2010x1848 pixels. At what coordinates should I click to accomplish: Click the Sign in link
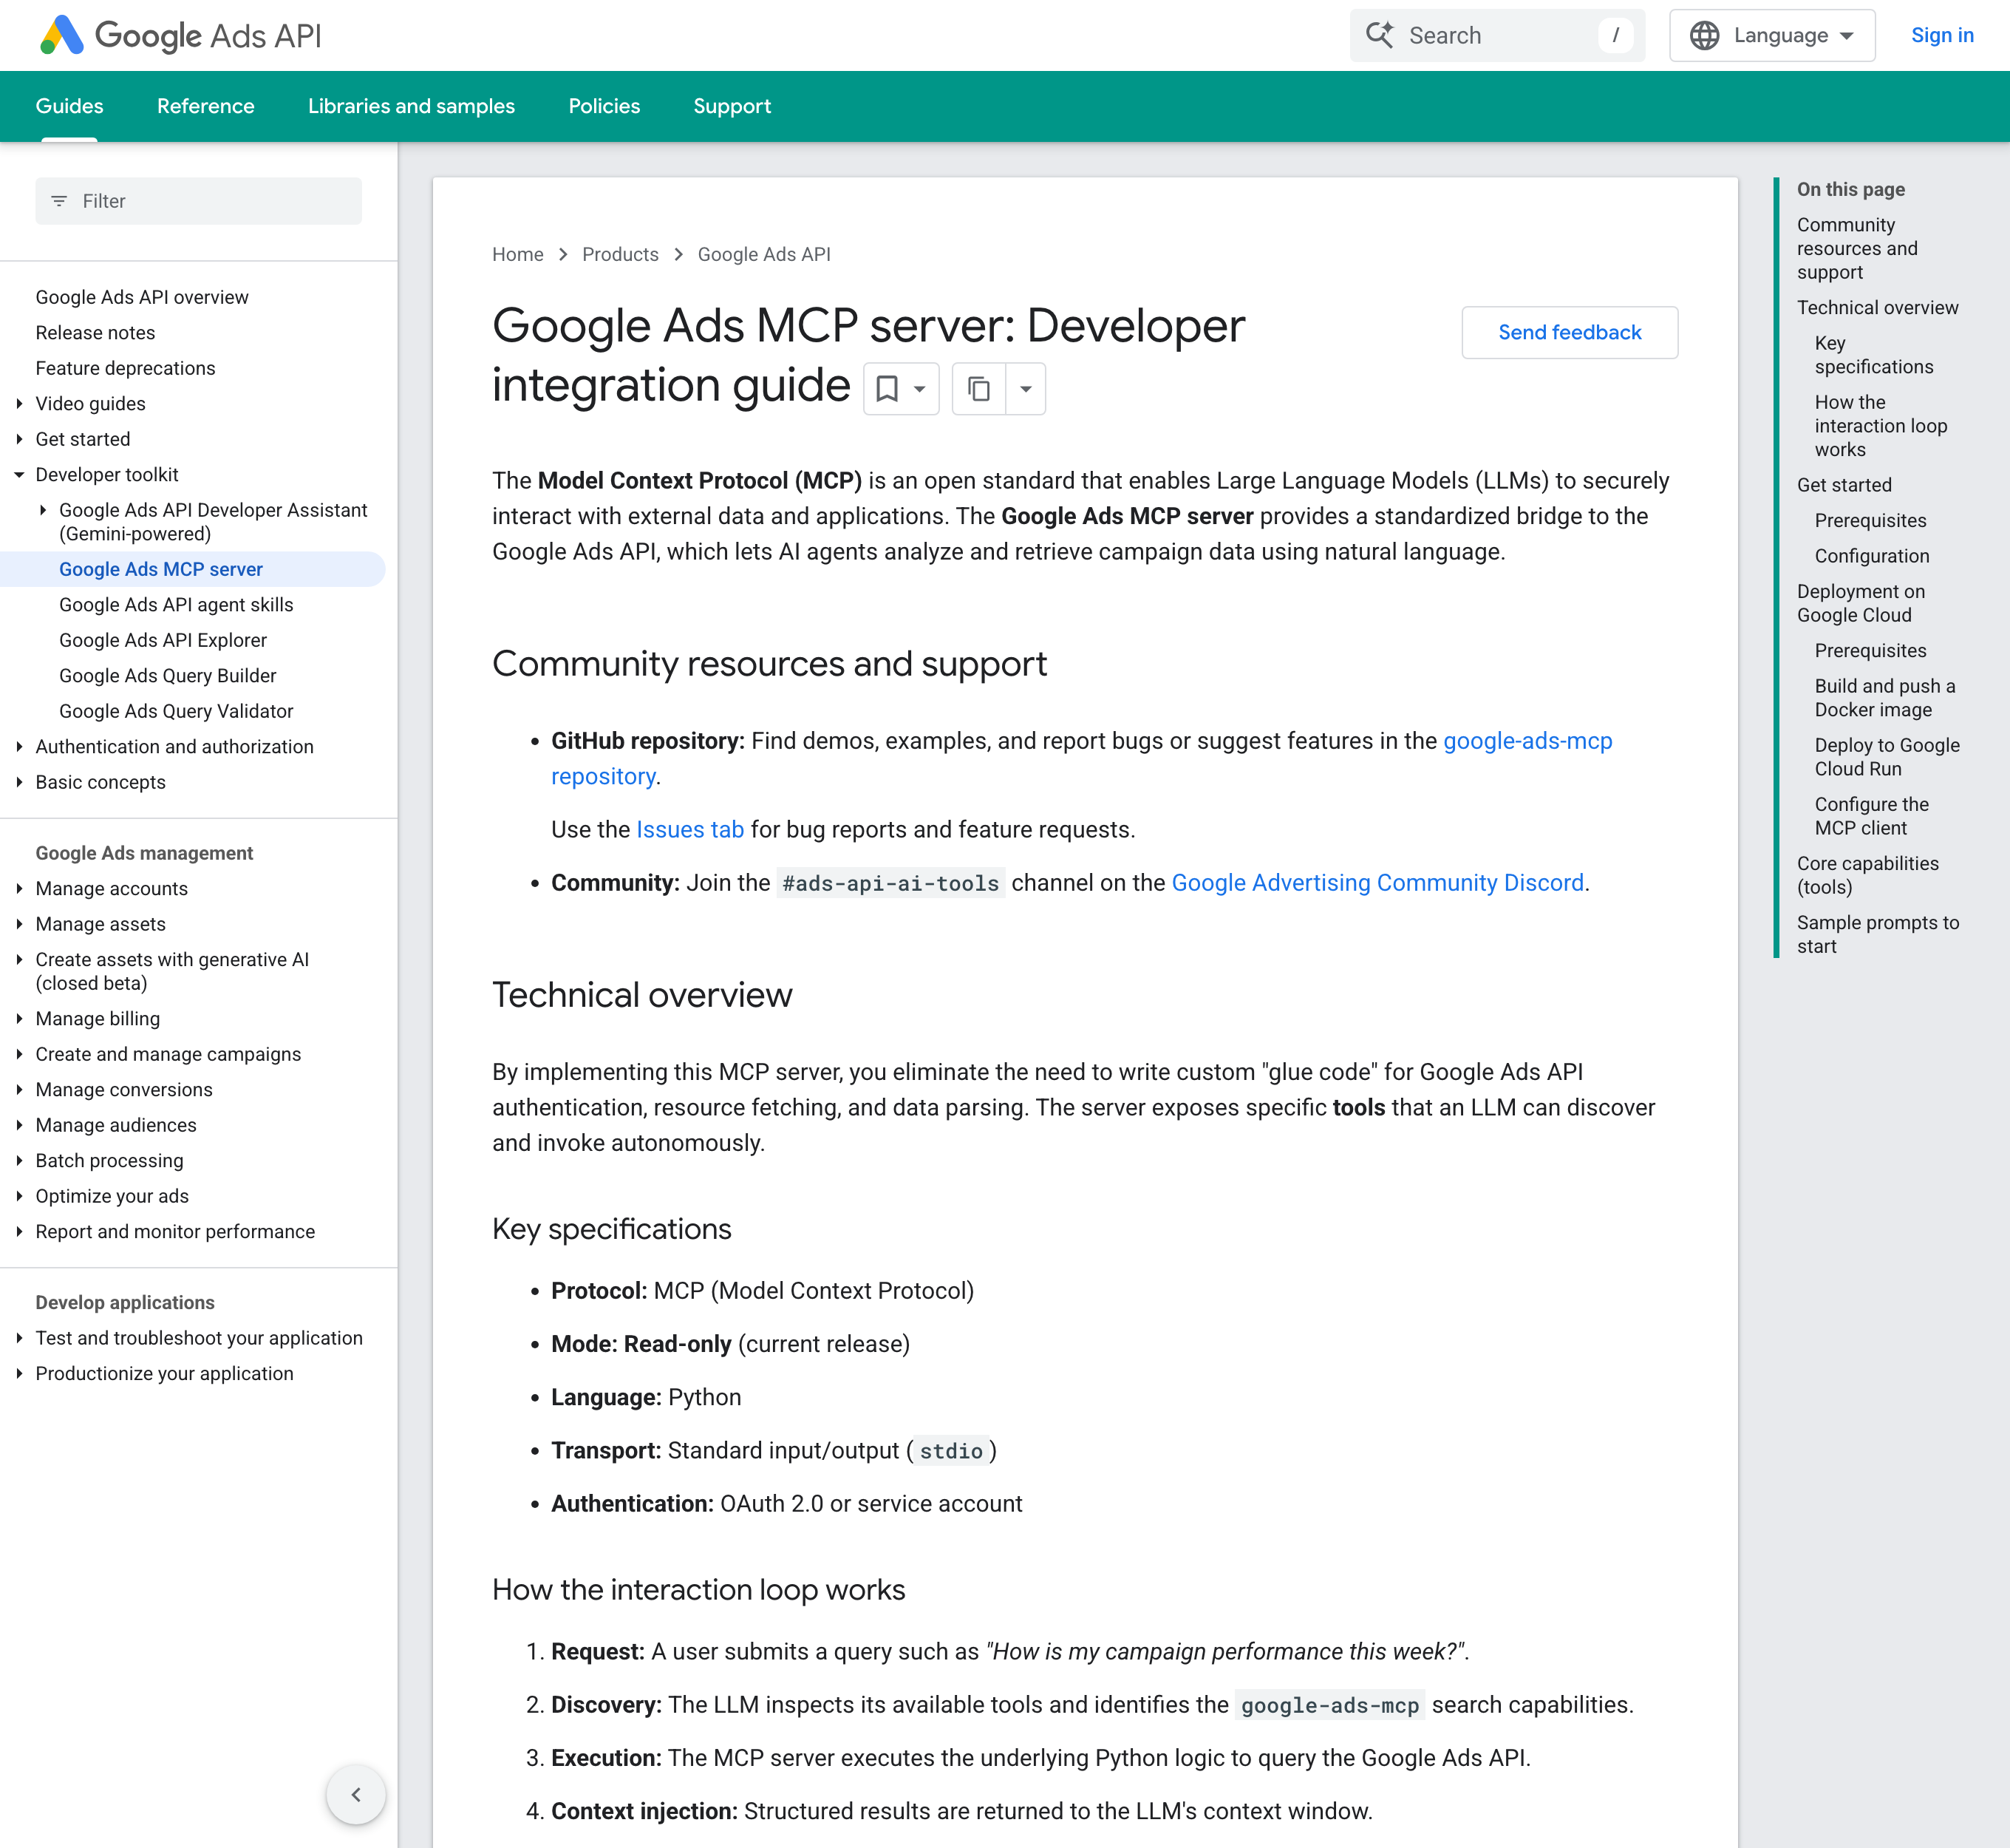click(x=1942, y=35)
